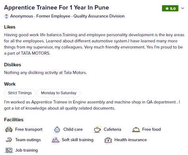Click the Facilities section heading
The height and width of the screenshot is (155, 188).
pos(14,120)
